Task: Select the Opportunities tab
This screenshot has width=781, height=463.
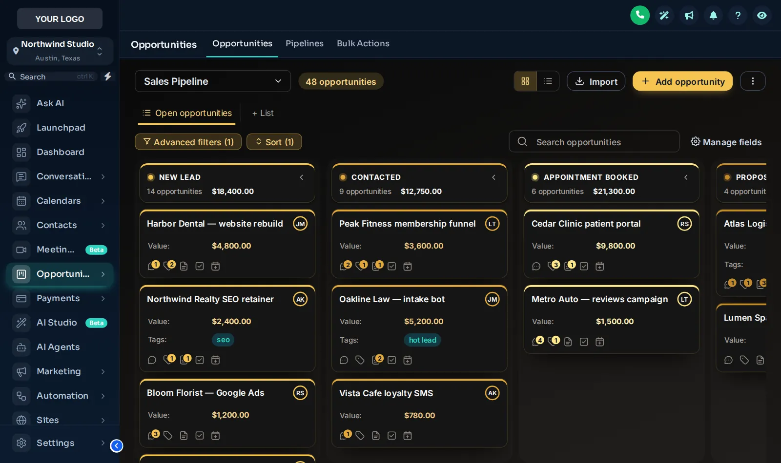Action: 242,44
